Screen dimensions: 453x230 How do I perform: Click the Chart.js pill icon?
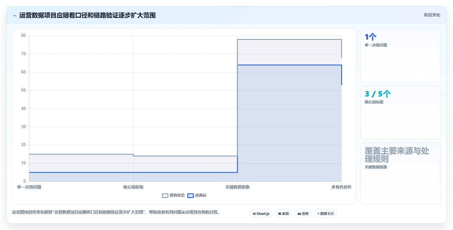click(x=254, y=214)
